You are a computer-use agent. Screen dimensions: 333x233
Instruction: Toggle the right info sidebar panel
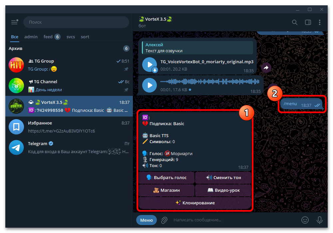pyautogui.click(x=308, y=22)
